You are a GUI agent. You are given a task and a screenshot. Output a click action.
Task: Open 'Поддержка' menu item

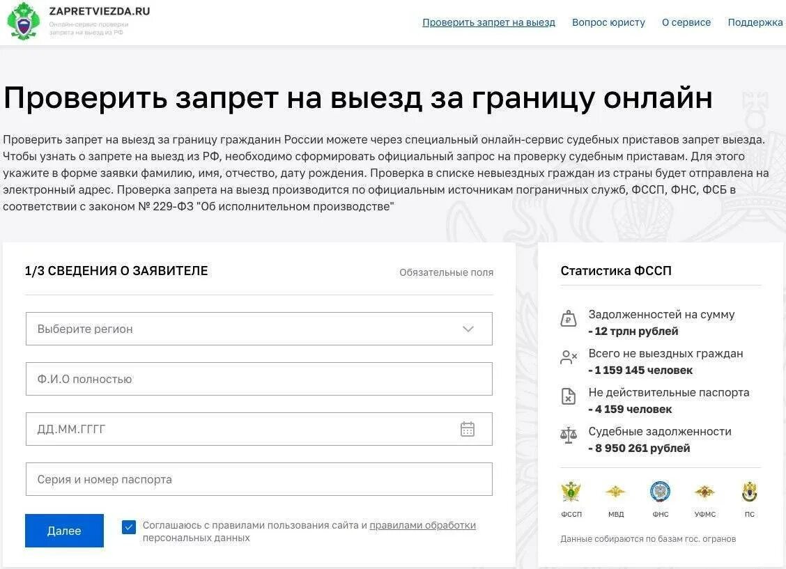coord(755,22)
